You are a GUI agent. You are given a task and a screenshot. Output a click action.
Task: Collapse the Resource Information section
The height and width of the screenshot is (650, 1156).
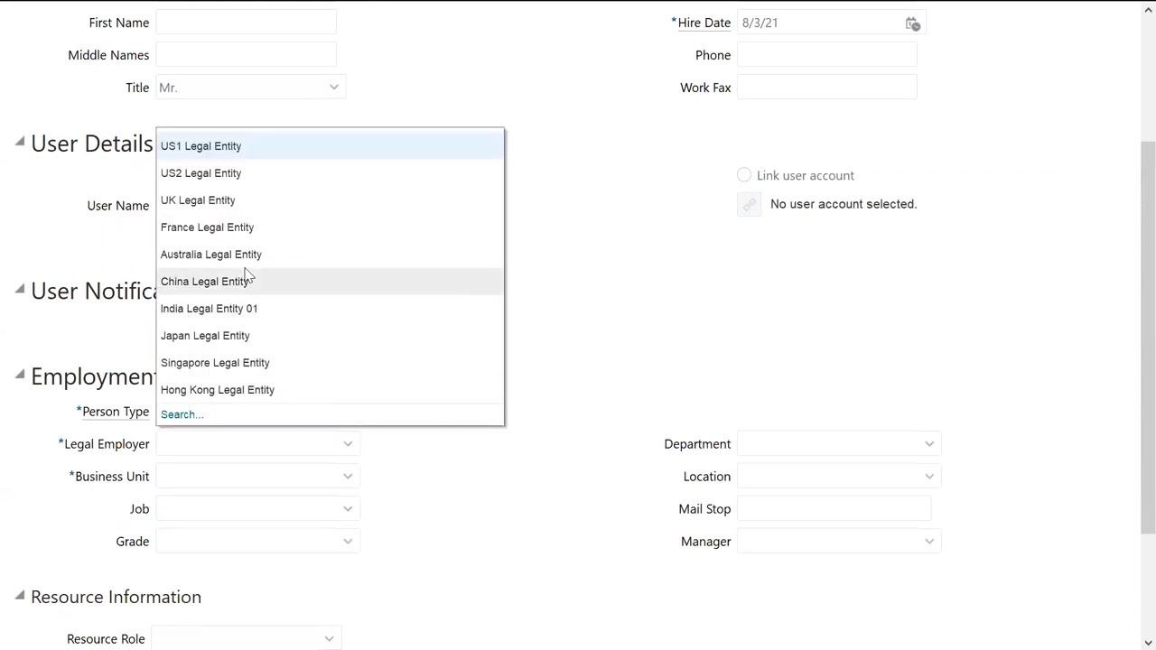tap(20, 594)
